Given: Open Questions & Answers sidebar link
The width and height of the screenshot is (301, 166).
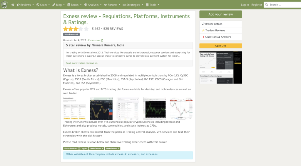Looking at the screenshot, I should [x=220, y=37].
